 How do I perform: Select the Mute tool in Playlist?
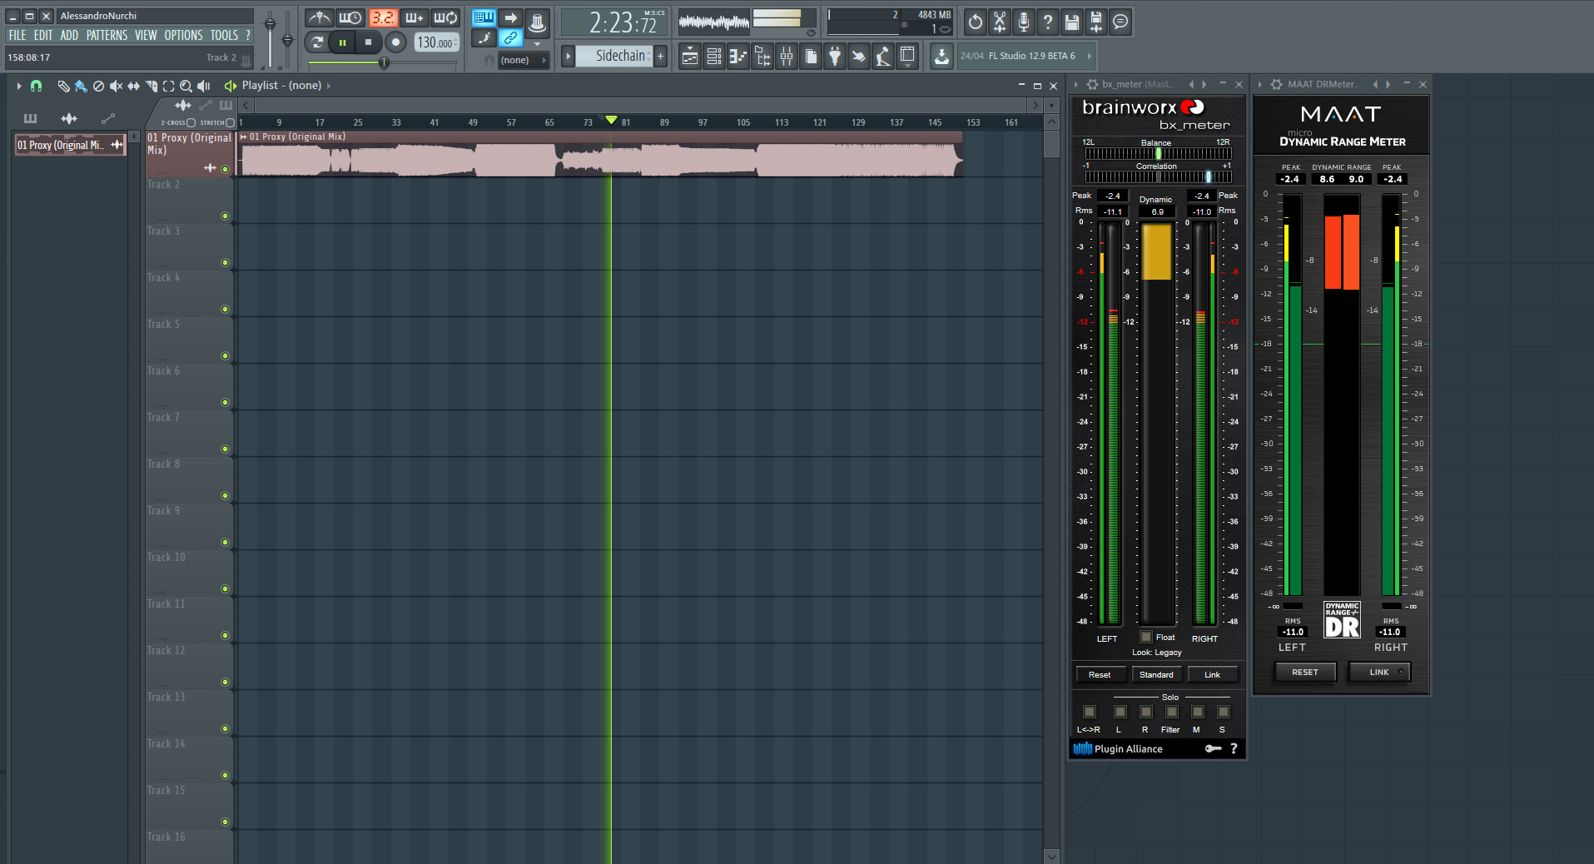[116, 86]
